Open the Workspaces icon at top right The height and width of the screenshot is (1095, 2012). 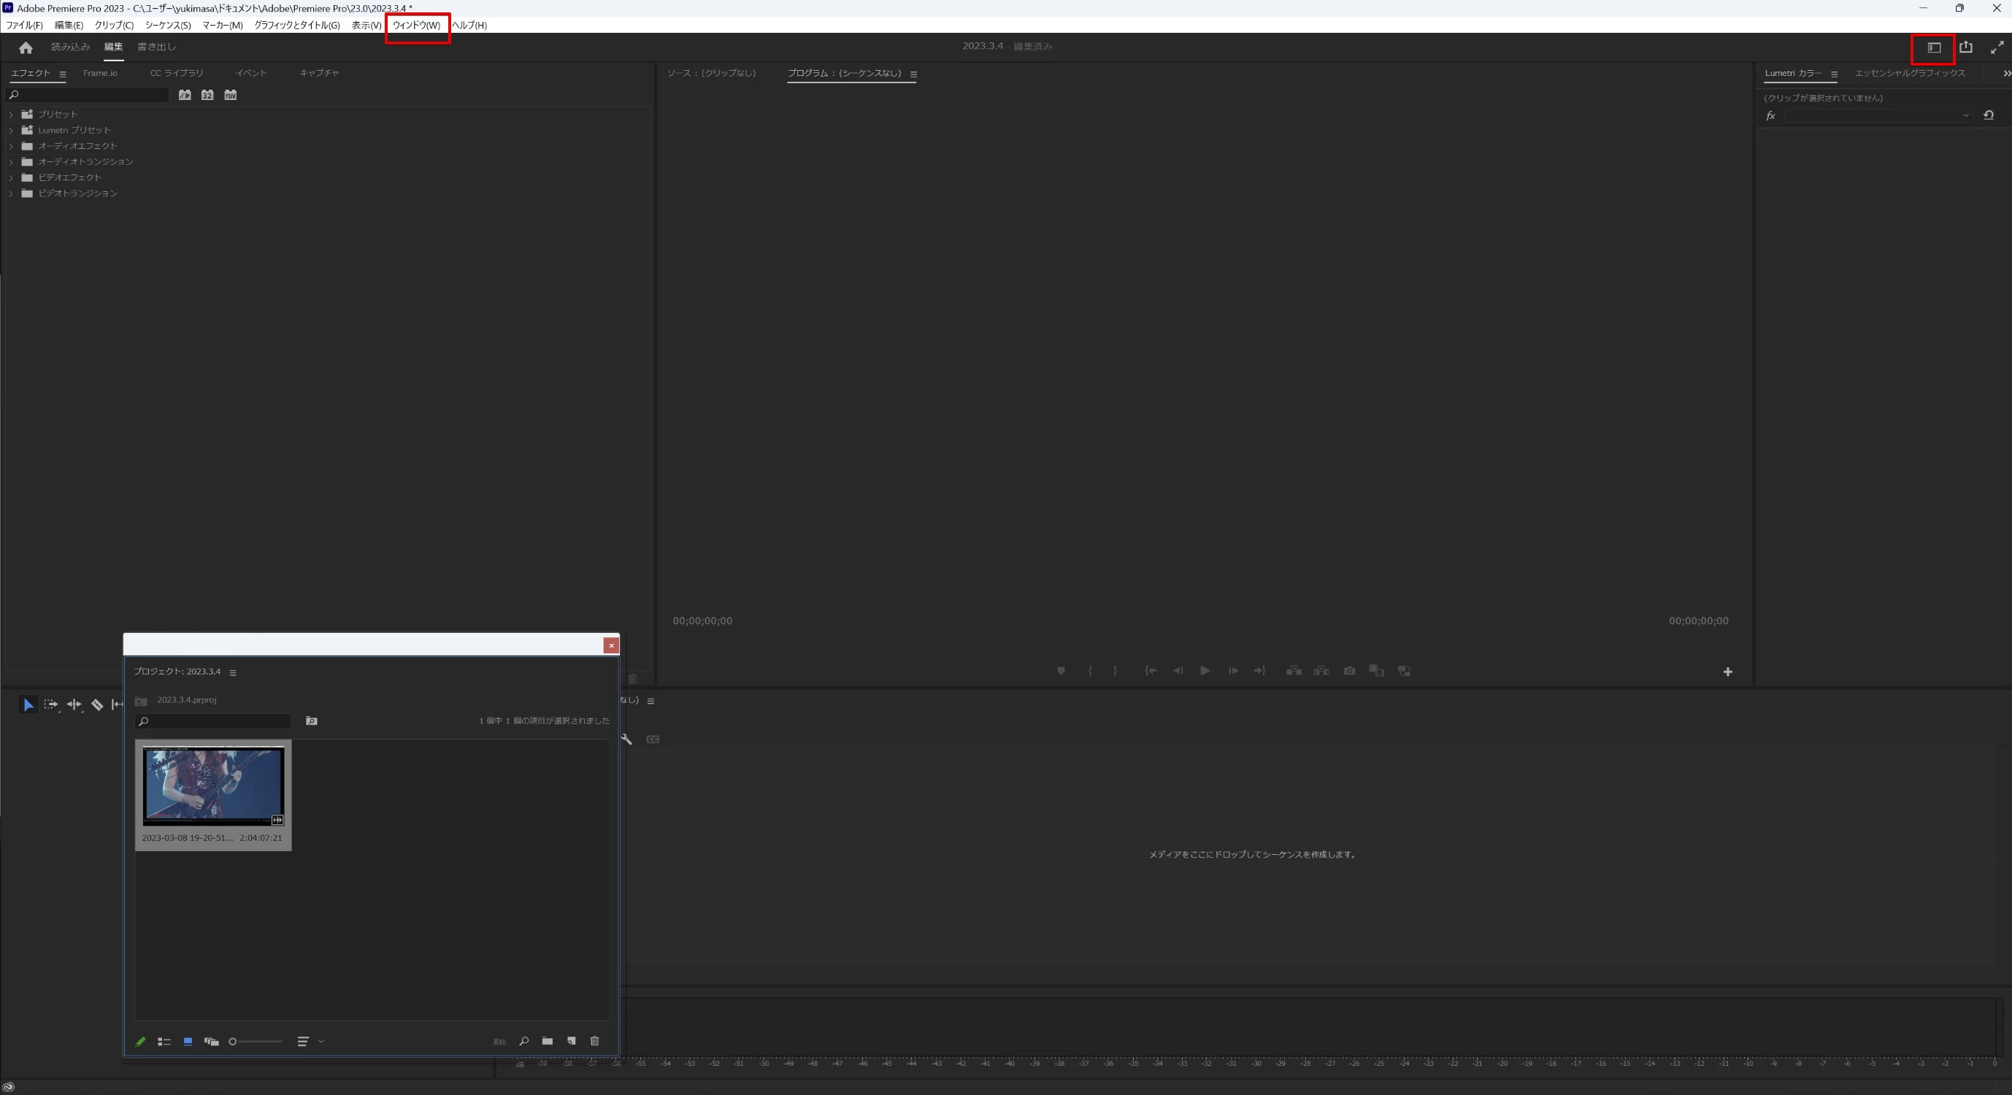coord(1934,47)
